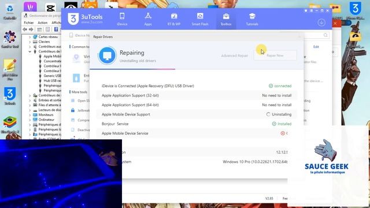
Task: Select the Toolbox tab
Action: 226,19
